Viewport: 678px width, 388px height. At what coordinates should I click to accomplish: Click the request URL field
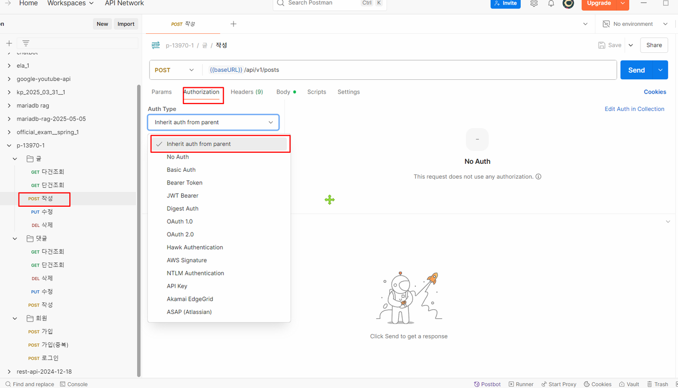(409, 70)
